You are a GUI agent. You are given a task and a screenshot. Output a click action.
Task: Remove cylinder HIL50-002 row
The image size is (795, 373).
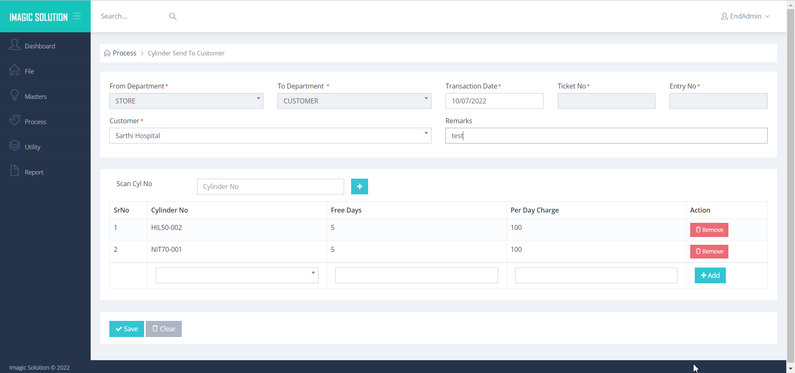pyautogui.click(x=709, y=230)
